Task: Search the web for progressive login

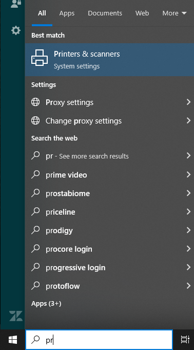Action: pyautogui.click(x=109, y=267)
